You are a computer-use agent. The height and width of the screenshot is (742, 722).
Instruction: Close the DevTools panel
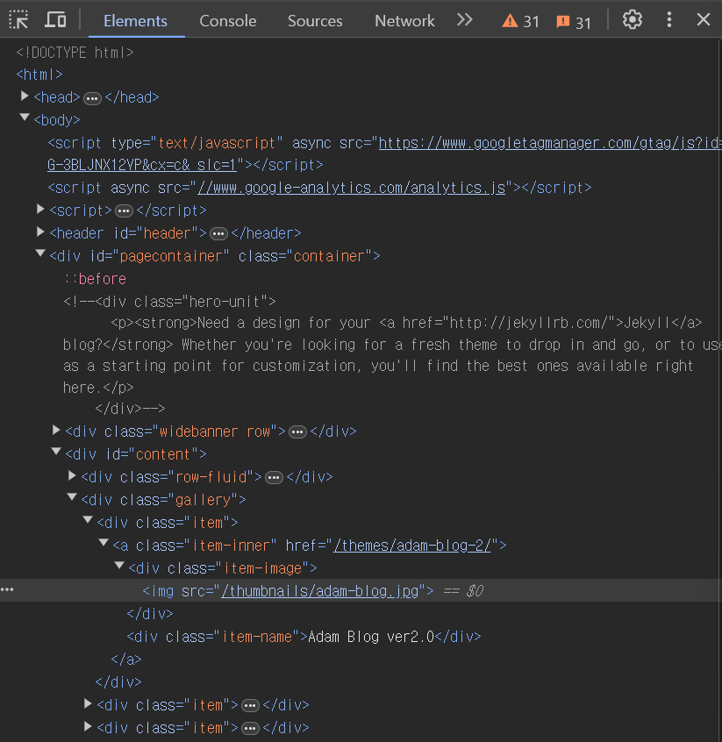(x=704, y=20)
